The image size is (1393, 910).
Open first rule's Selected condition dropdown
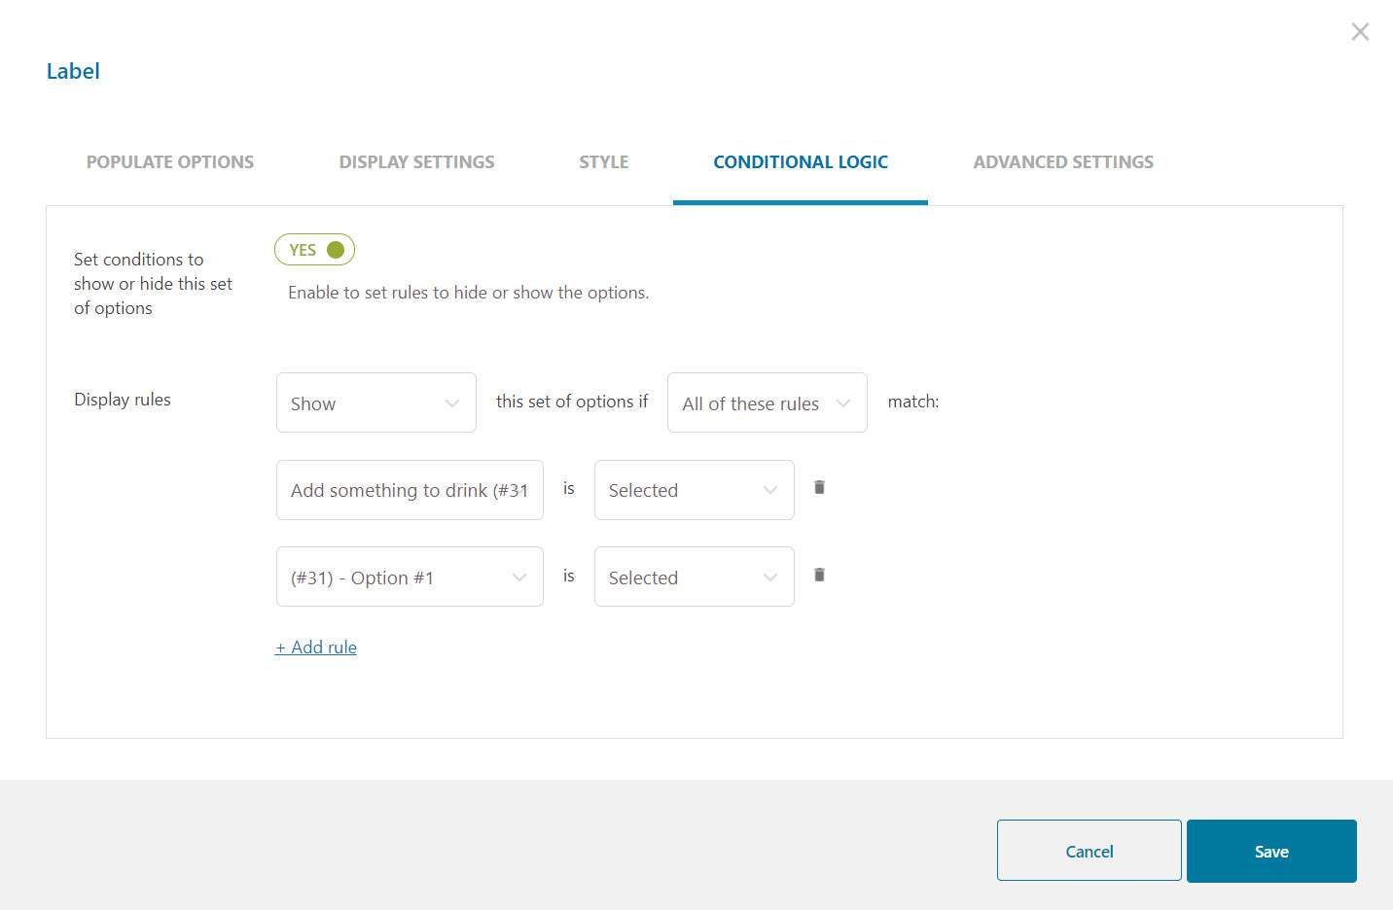[695, 490]
